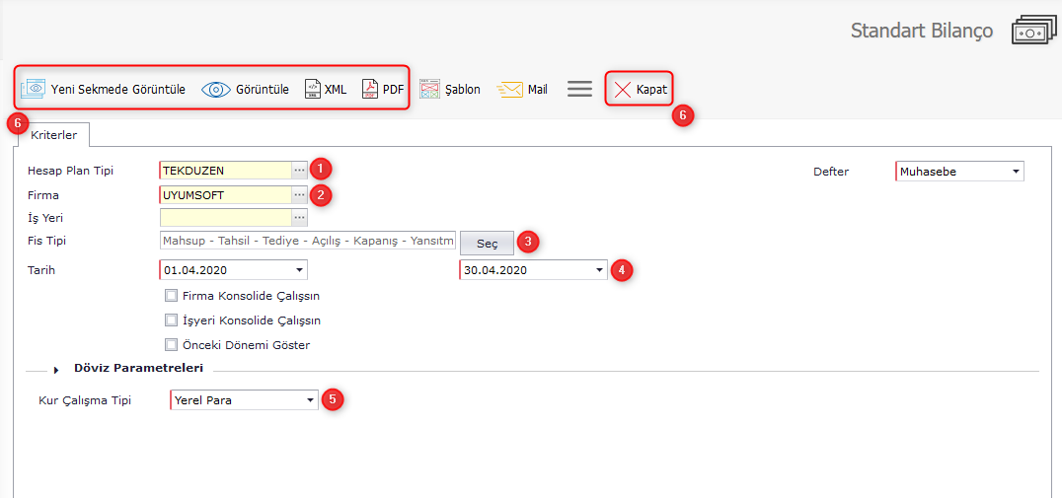Enable İşyeri Konsolide Çalışsın checkbox
This screenshot has width=1062, height=498.
172,320
